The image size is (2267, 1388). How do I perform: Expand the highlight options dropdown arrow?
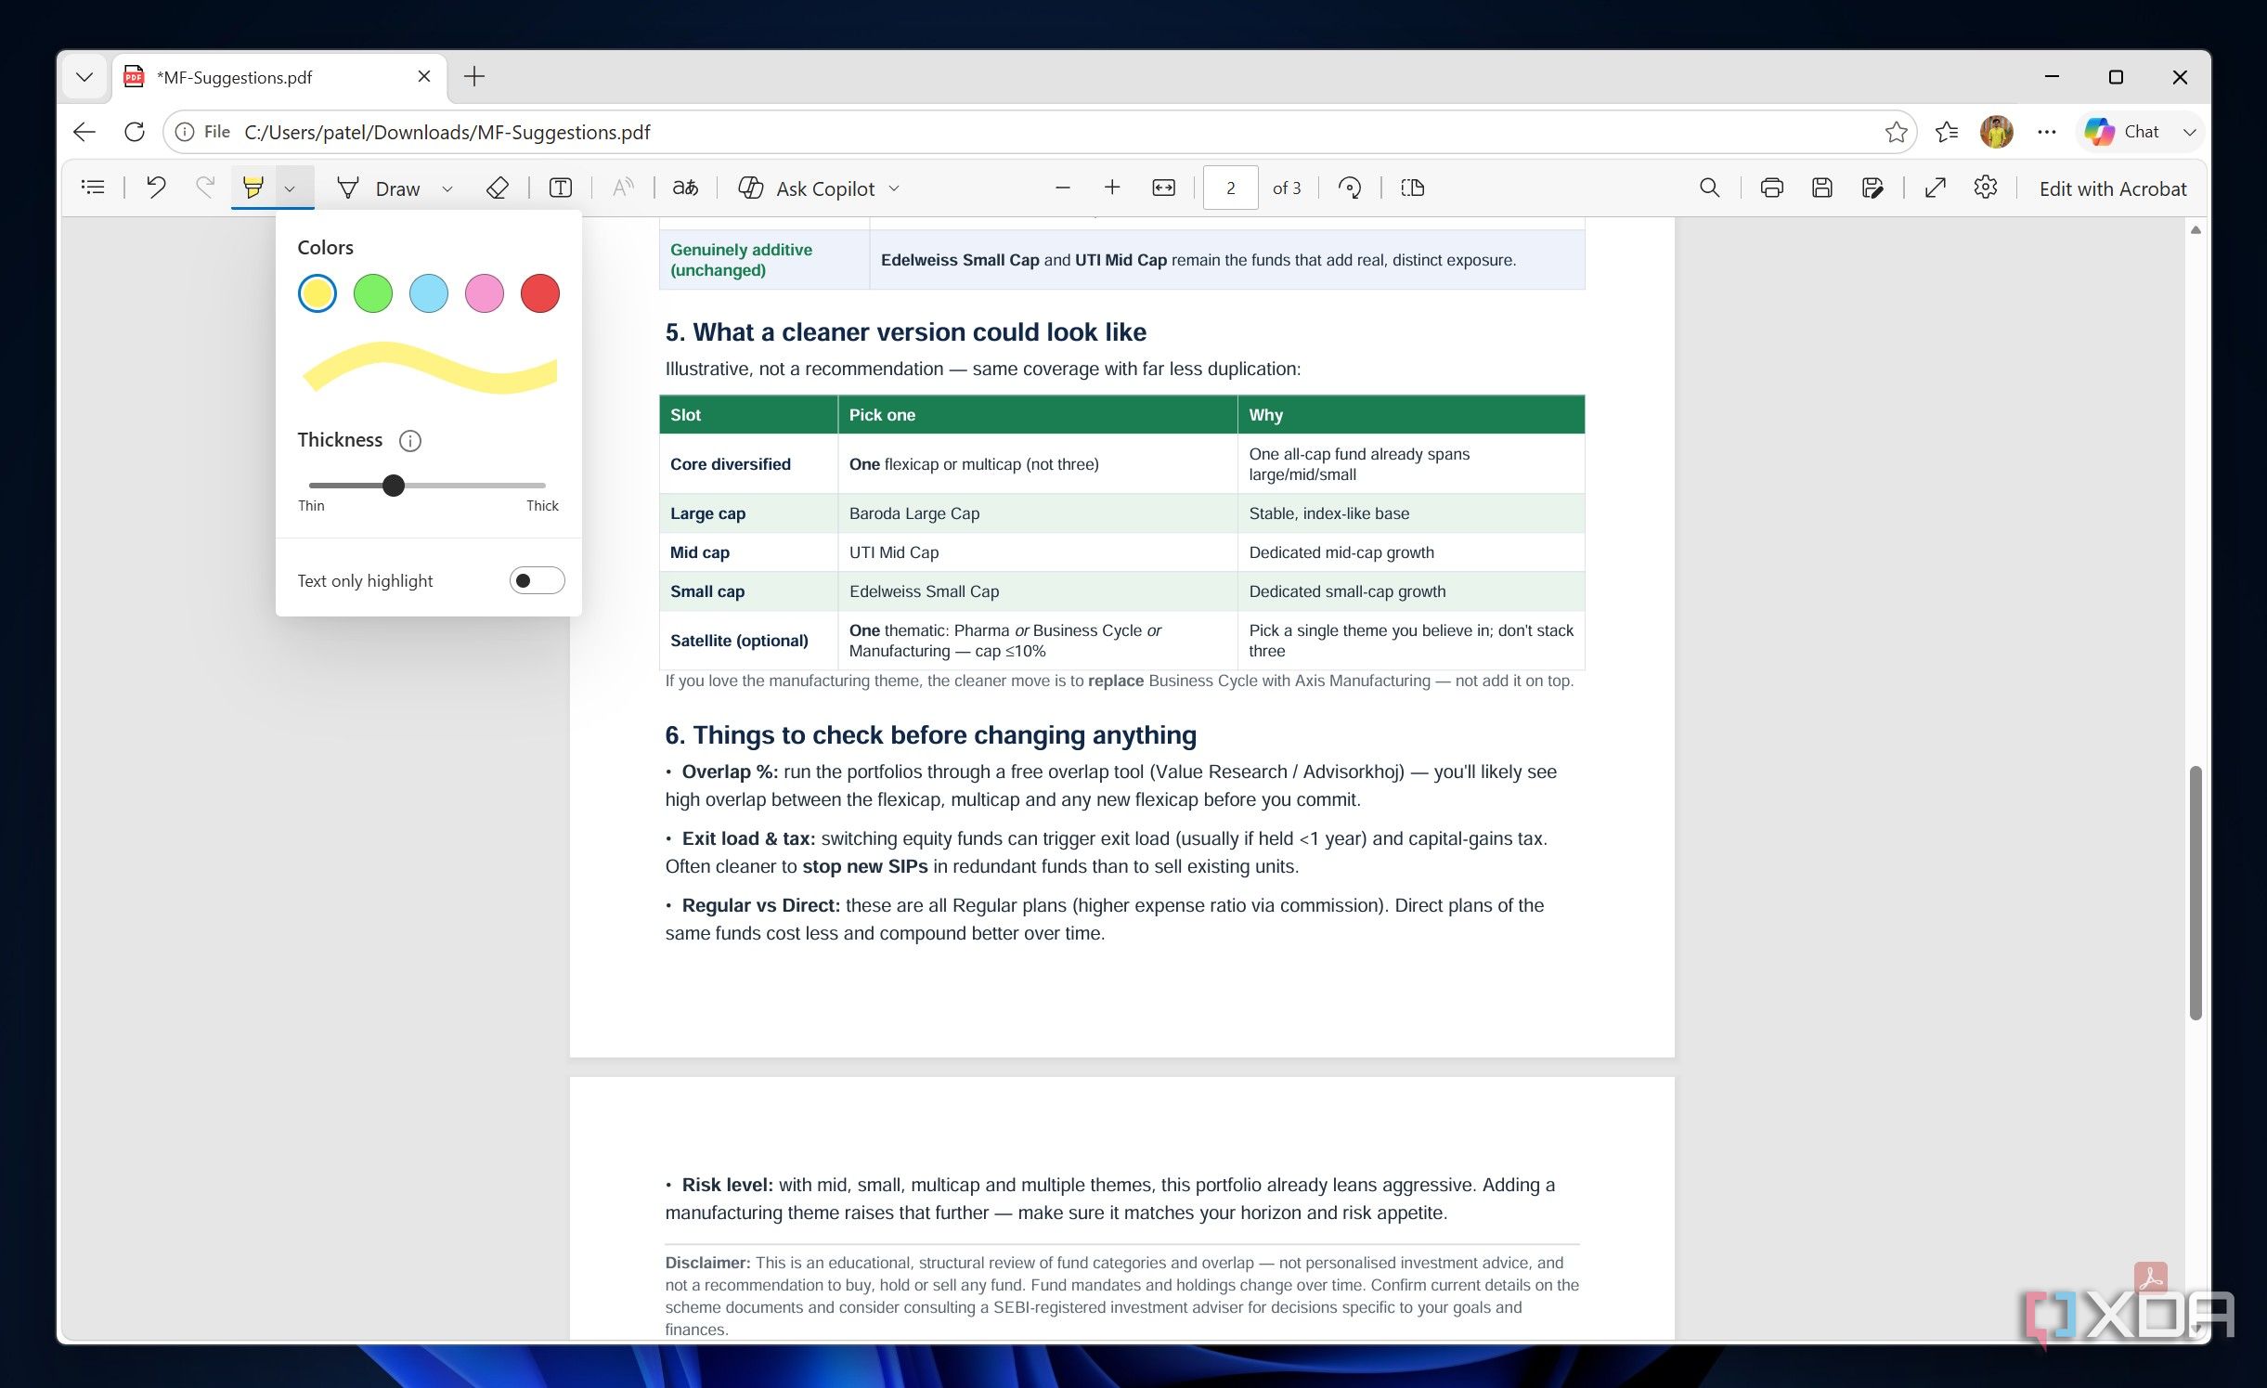point(290,188)
